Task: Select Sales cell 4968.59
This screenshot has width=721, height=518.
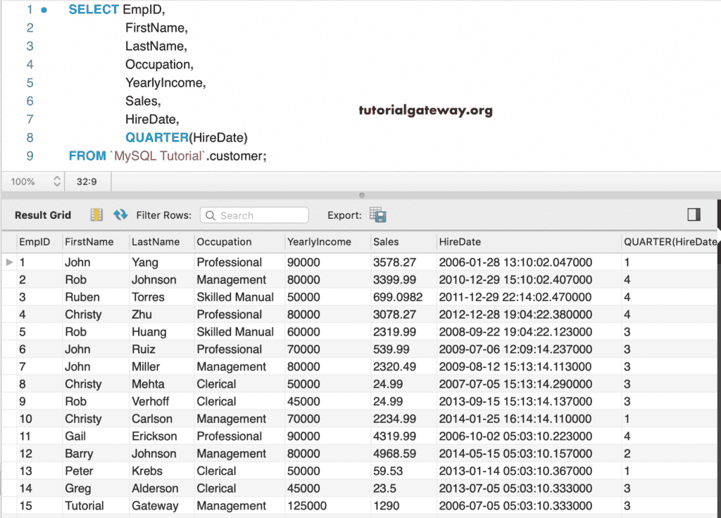Action: [403, 454]
